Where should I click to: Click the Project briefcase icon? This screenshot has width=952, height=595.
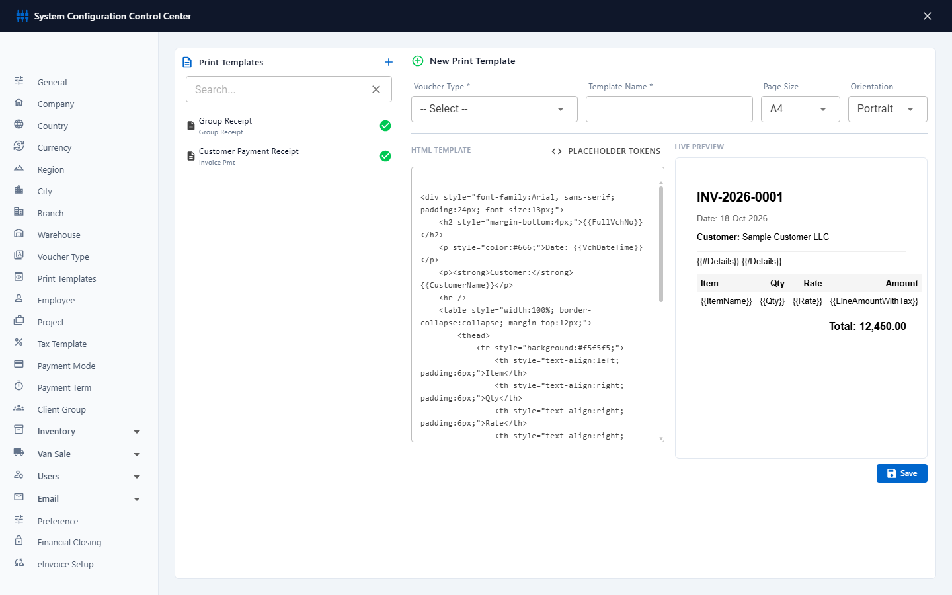[x=19, y=321]
